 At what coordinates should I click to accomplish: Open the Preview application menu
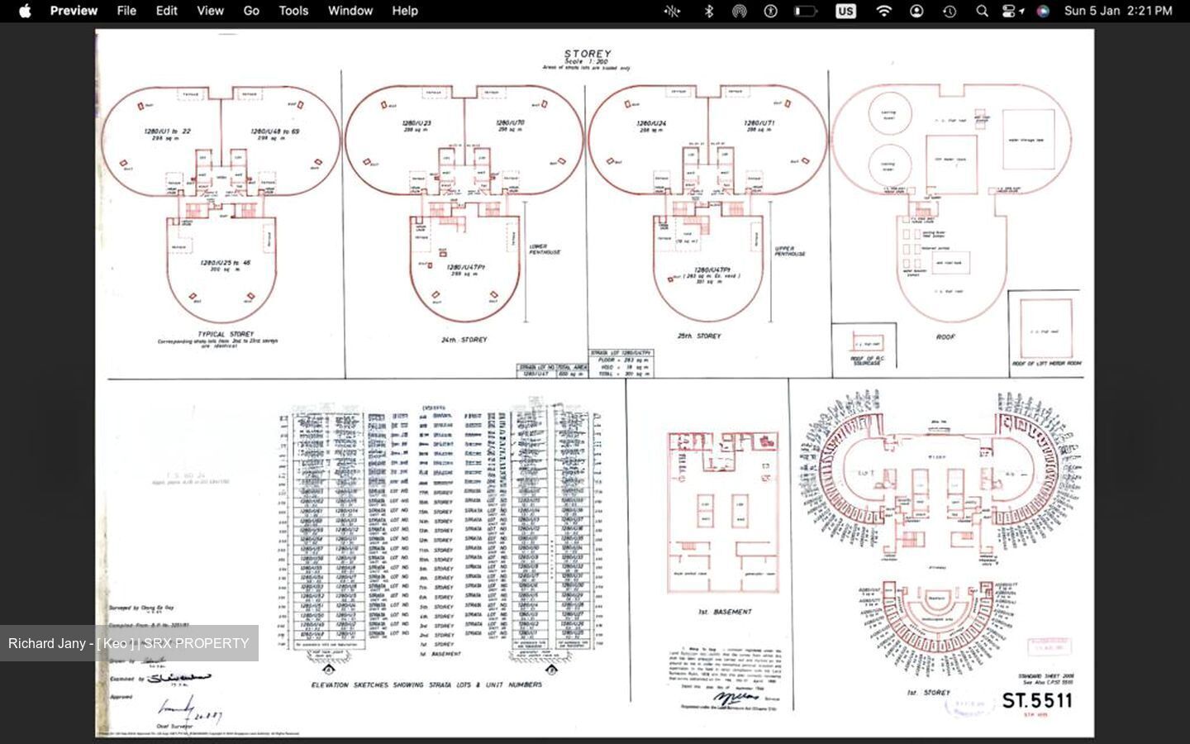[74, 11]
